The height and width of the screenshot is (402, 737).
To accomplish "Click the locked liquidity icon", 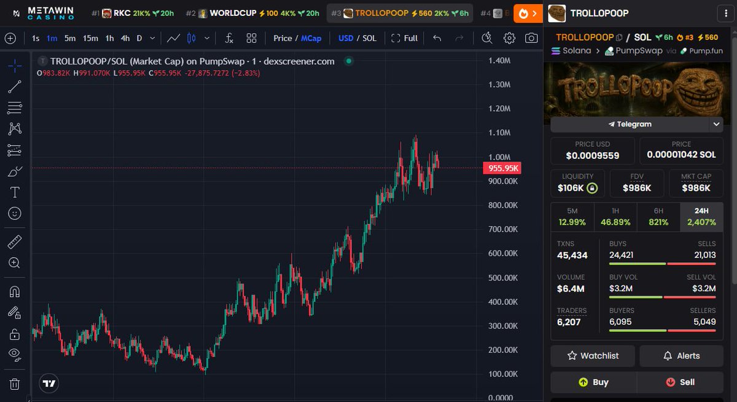I will (592, 188).
